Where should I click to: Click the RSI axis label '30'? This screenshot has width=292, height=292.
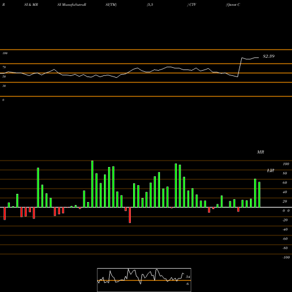click(x=4, y=86)
